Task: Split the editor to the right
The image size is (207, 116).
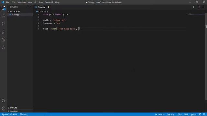Action: 199,7
